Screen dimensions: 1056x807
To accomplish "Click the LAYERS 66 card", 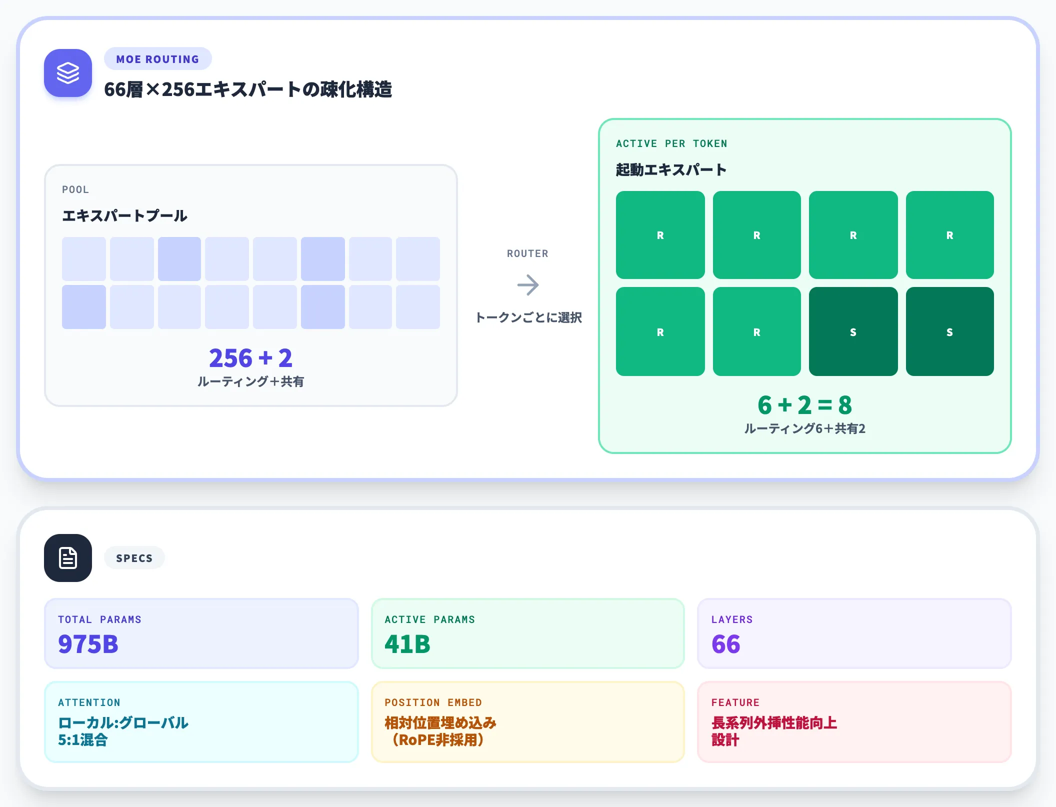I will point(854,633).
